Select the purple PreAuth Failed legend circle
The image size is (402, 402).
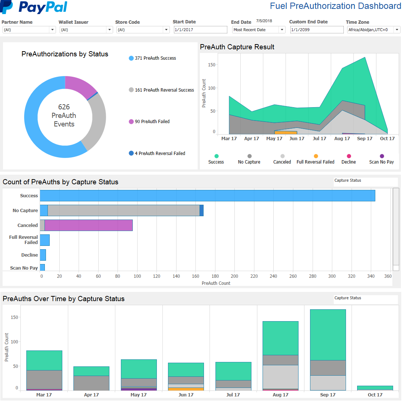tap(131, 122)
